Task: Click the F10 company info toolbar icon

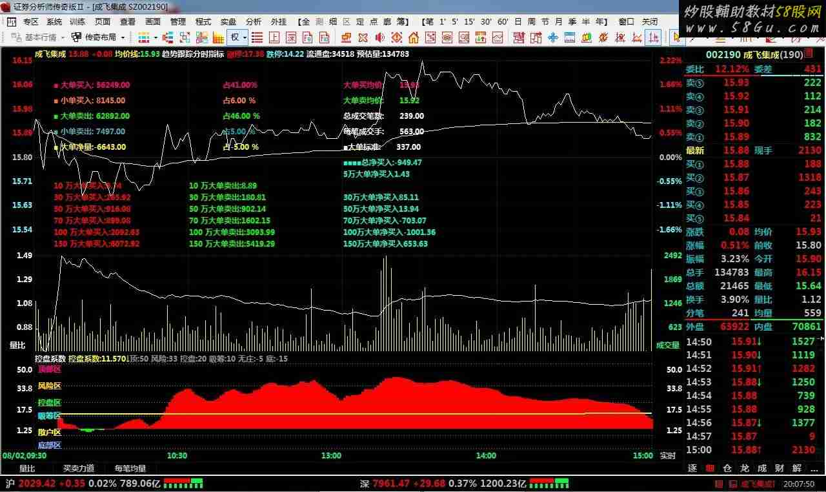Action: pyautogui.click(x=325, y=37)
